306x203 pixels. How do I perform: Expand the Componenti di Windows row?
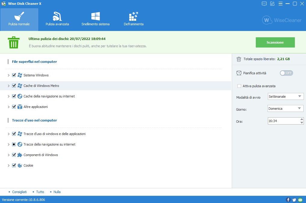pyautogui.click(x=9, y=155)
